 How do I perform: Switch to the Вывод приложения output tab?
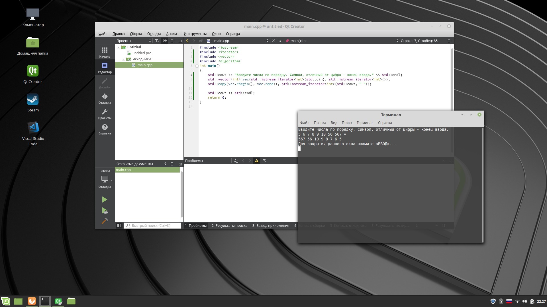pyautogui.click(x=271, y=226)
